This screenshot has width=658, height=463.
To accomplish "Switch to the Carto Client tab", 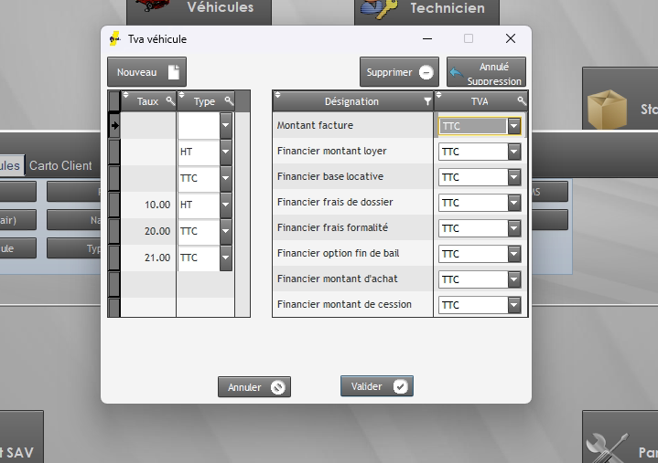I will click(x=60, y=166).
